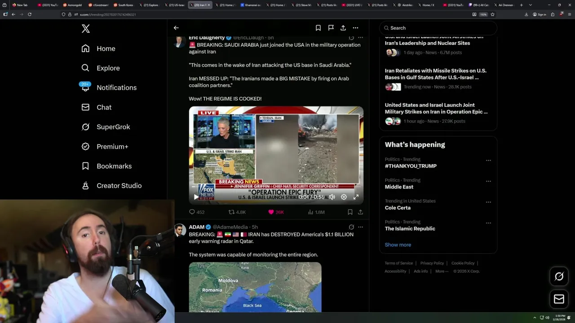This screenshot has height=323, width=575.
Task: Open map image in ADAM post
Action: (255, 287)
